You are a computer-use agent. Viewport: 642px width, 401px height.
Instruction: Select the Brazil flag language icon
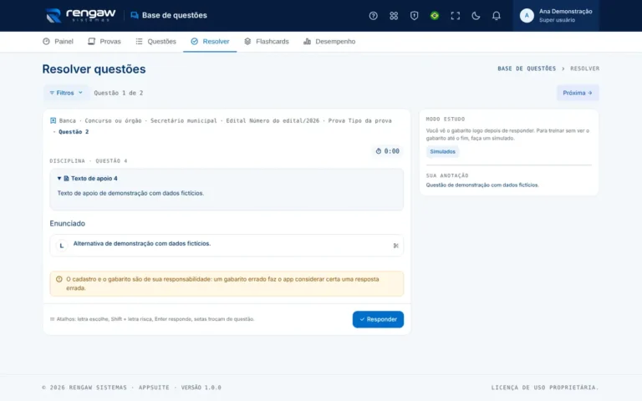point(435,16)
